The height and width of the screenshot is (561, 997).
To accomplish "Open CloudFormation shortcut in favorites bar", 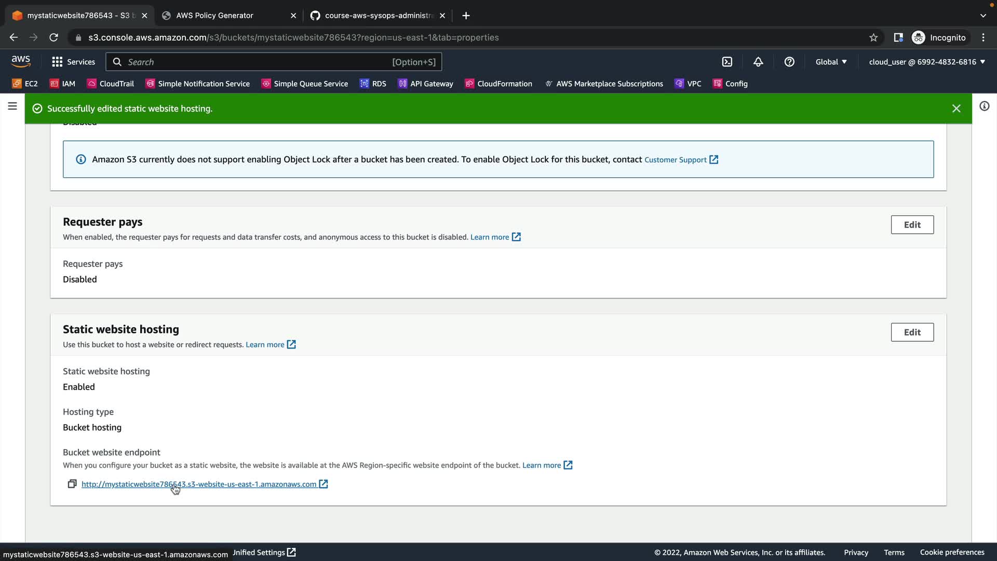I will (x=498, y=84).
